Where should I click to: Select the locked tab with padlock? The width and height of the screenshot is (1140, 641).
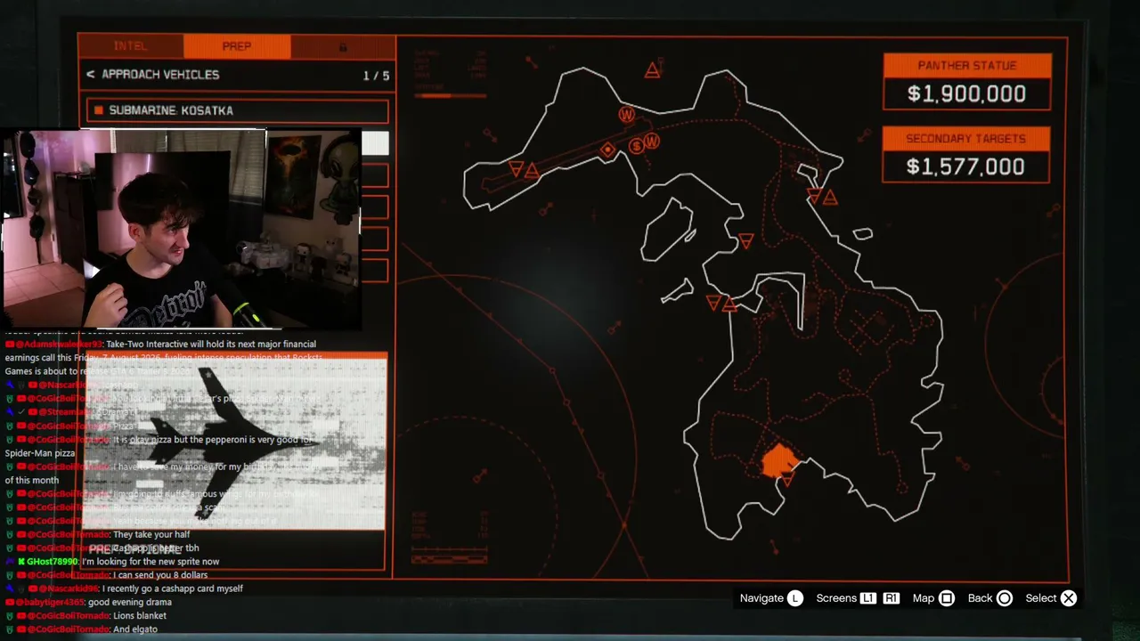[343, 46]
